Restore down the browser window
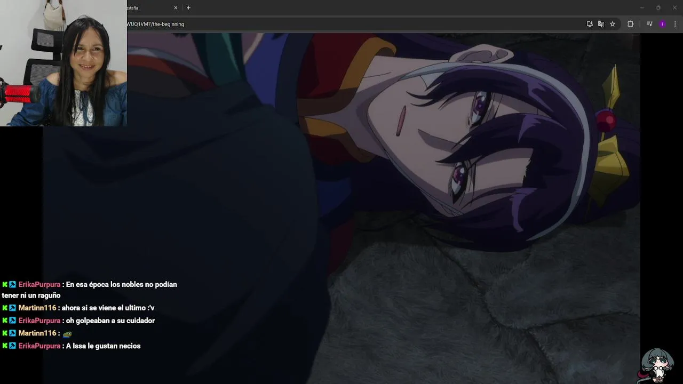 pos(658,8)
